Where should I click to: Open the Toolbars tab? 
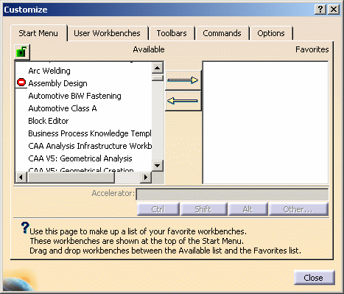click(172, 33)
